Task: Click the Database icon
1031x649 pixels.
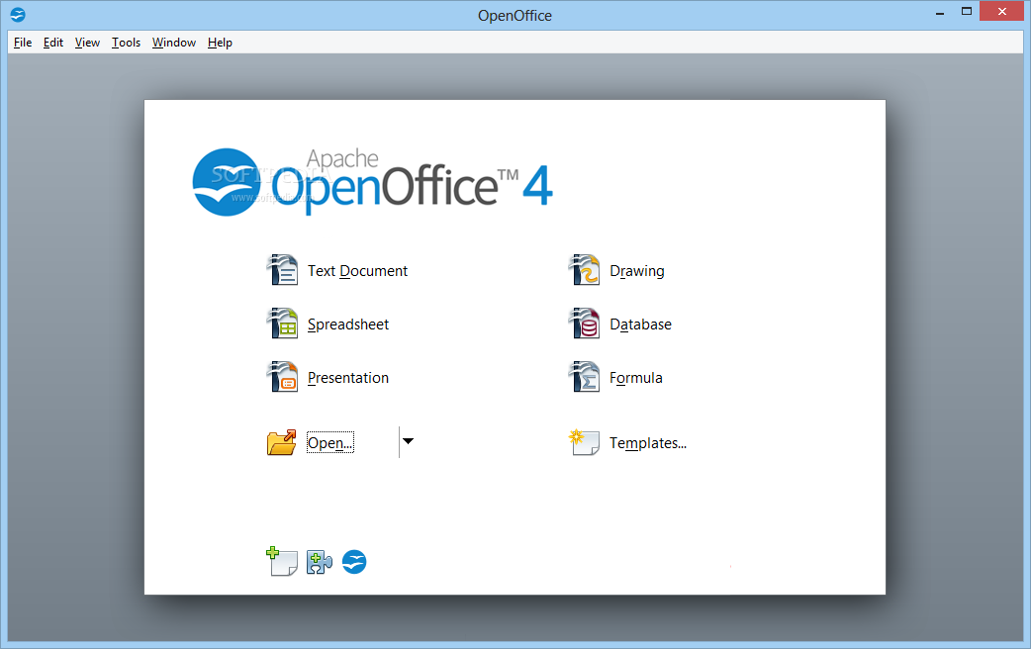Action: (x=584, y=324)
